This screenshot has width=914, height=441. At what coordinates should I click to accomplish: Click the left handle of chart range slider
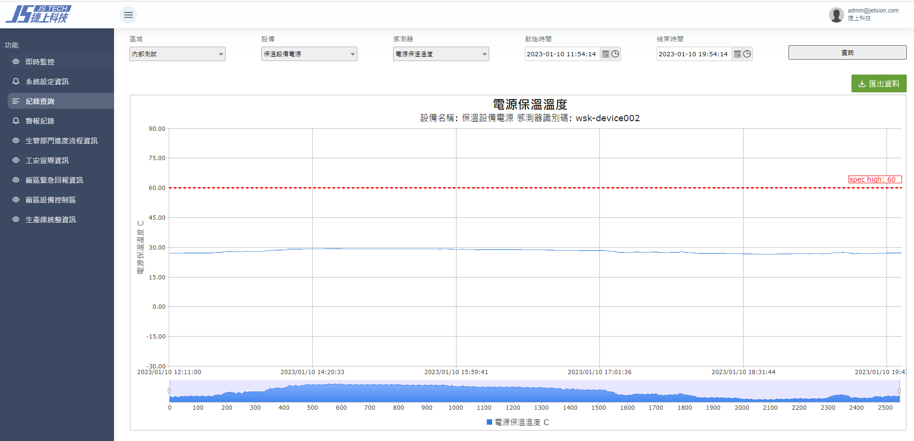(x=169, y=391)
